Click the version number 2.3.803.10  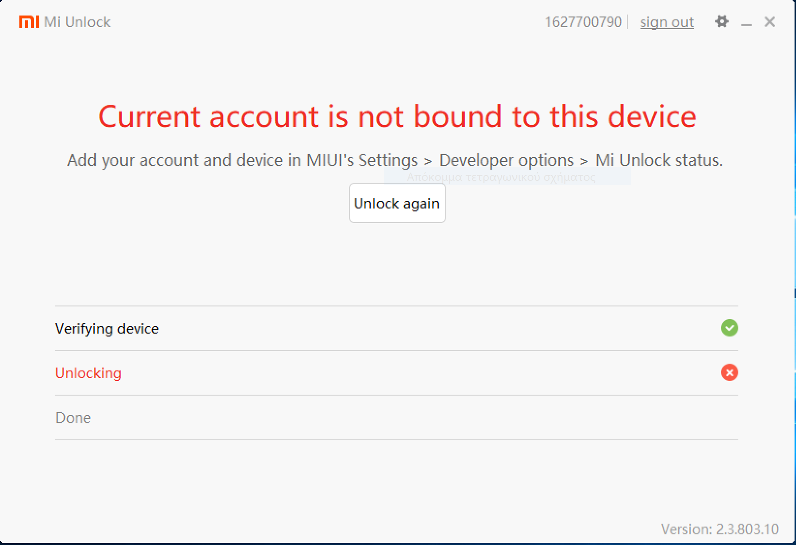point(747,529)
